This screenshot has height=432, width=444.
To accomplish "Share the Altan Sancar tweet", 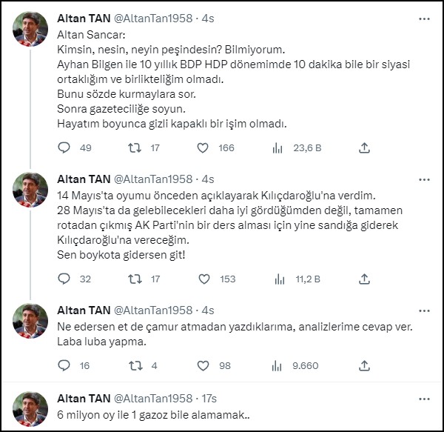I will 364,148.
